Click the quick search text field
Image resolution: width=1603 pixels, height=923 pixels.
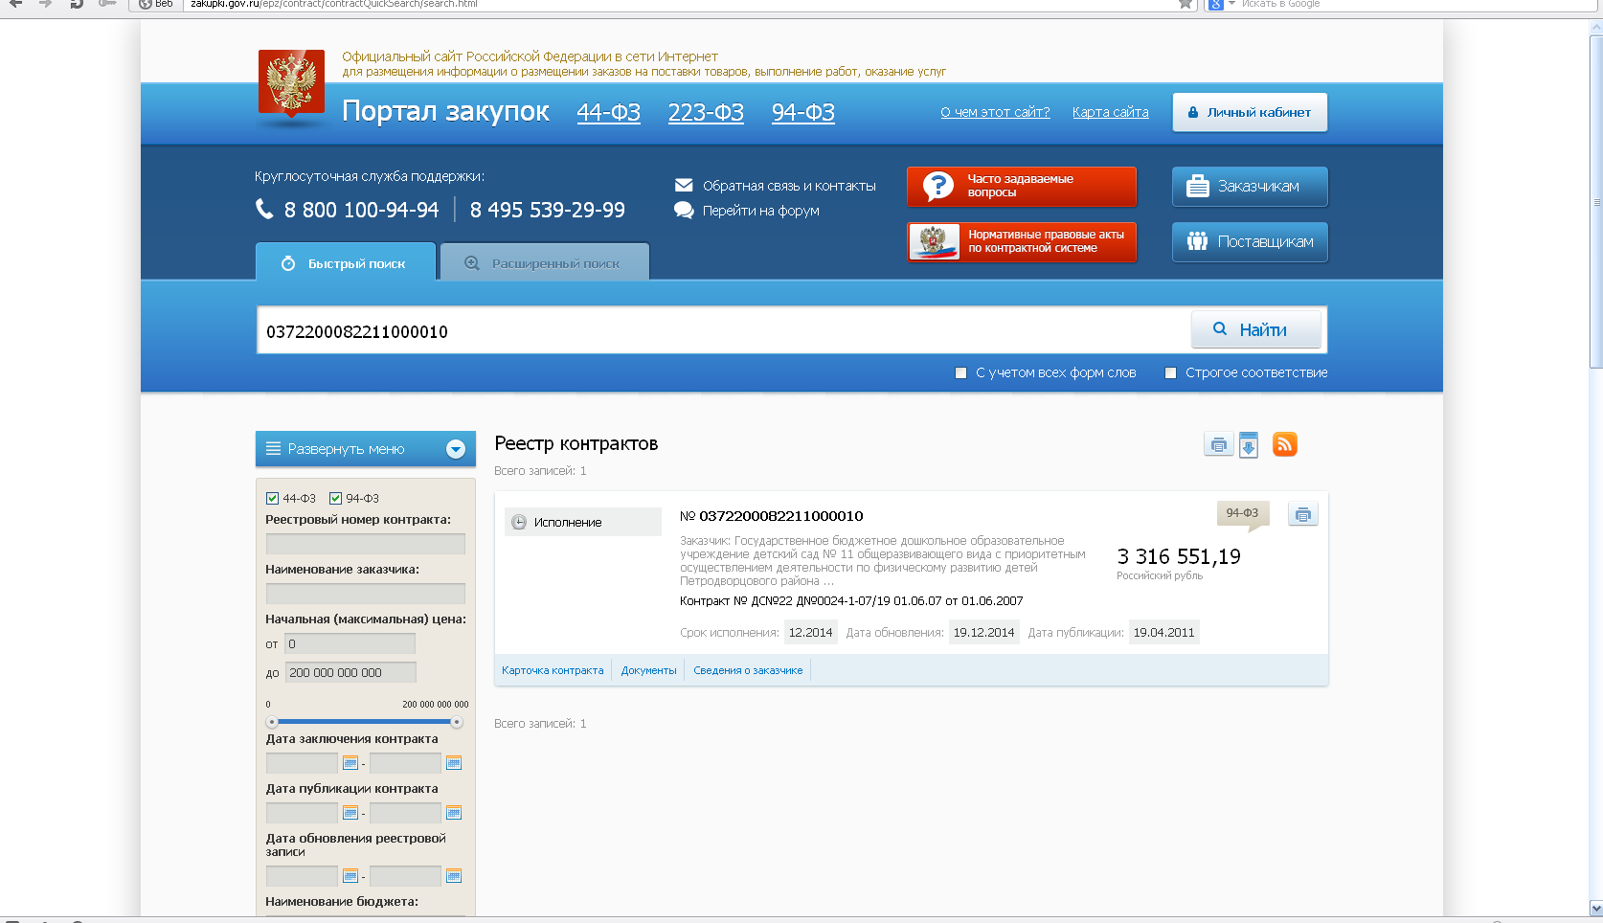723,331
